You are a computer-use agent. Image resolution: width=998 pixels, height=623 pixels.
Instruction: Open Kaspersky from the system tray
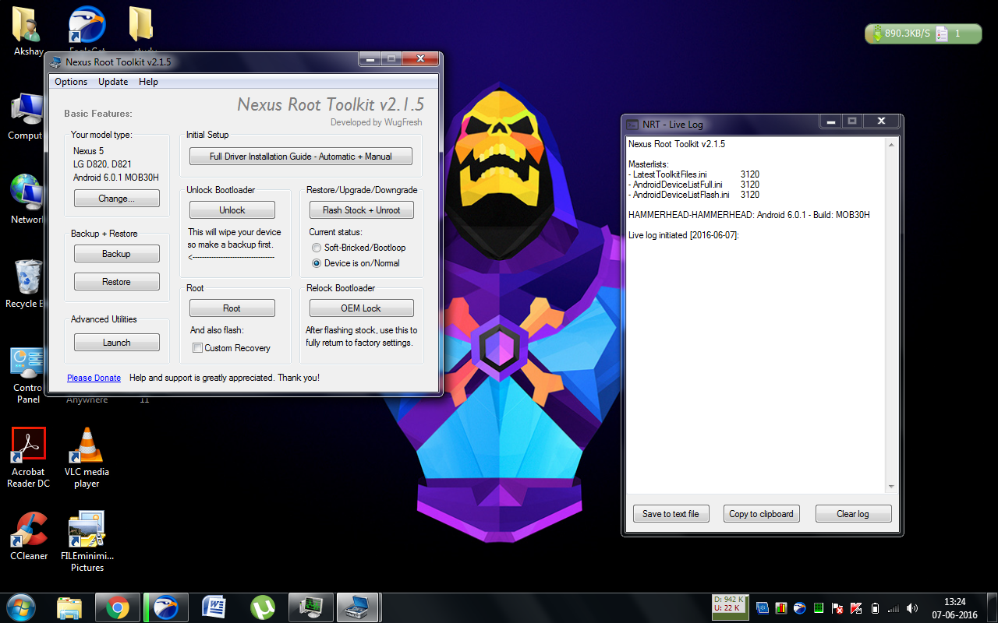click(855, 608)
